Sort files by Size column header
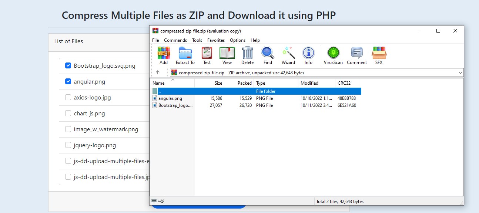This screenshot has height=213, width=479. pos(210,83)
